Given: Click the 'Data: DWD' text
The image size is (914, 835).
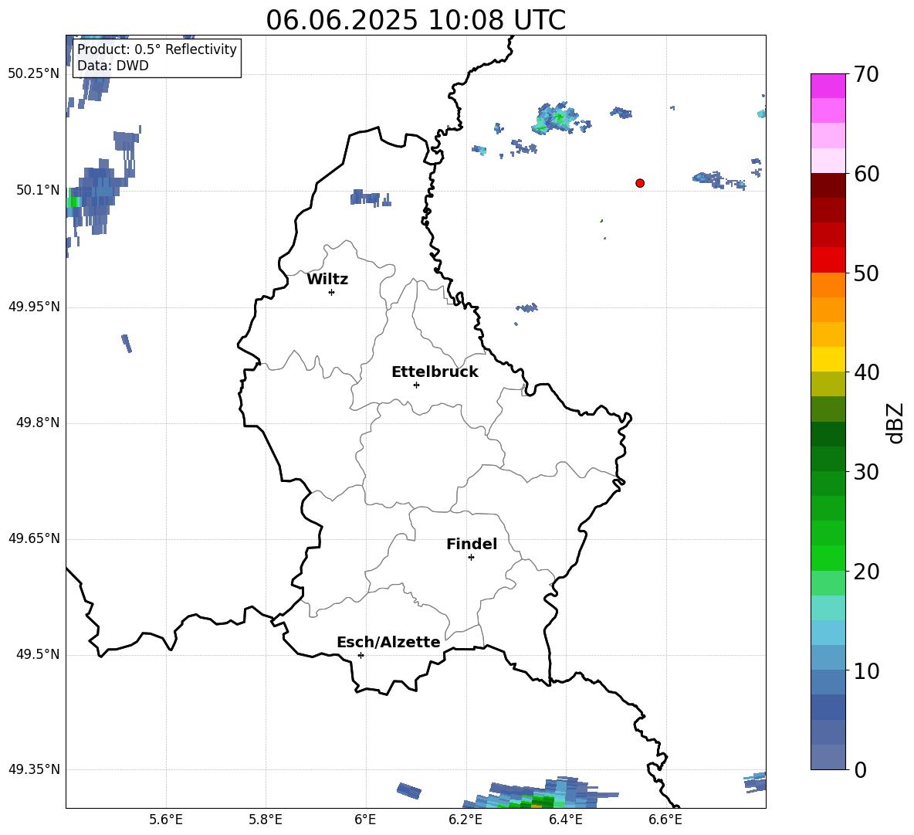Looking at the screenshot, I should [x=113, y=66].
